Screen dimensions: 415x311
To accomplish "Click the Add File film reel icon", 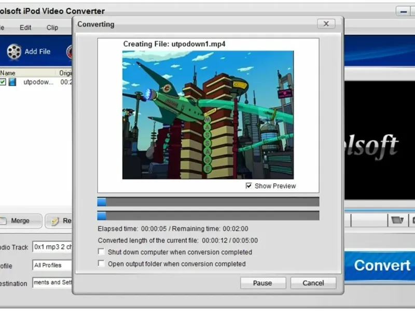I will [x=14, y=51].
